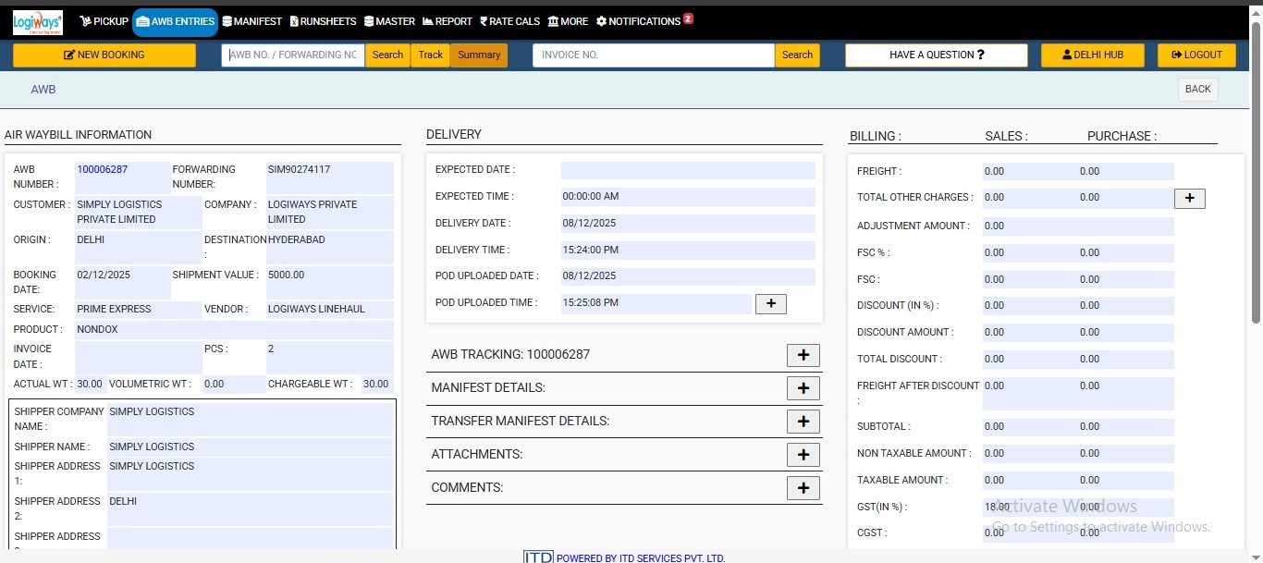Click the New Booking button

(104, 55)
